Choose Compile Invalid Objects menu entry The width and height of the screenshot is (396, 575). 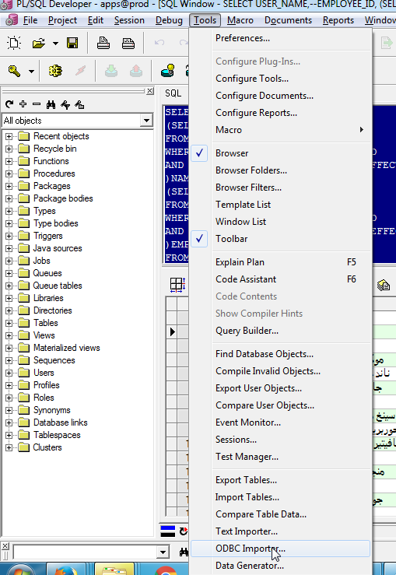tap(281, 371)
